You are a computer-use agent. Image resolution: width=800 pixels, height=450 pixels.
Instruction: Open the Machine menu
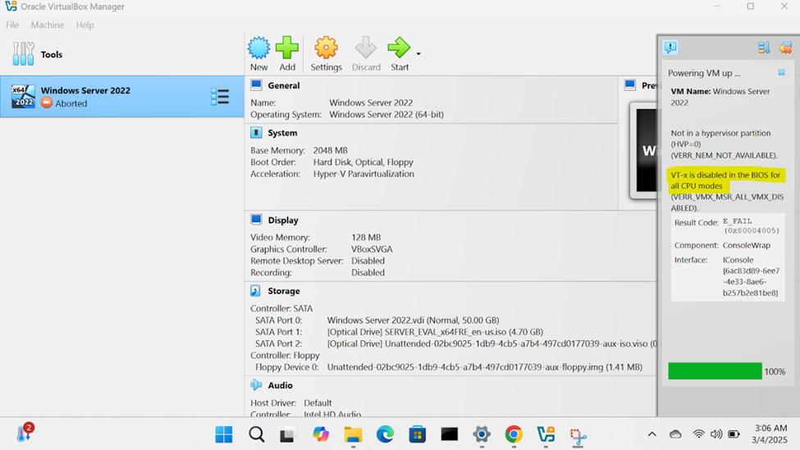(x=48, y=25)
